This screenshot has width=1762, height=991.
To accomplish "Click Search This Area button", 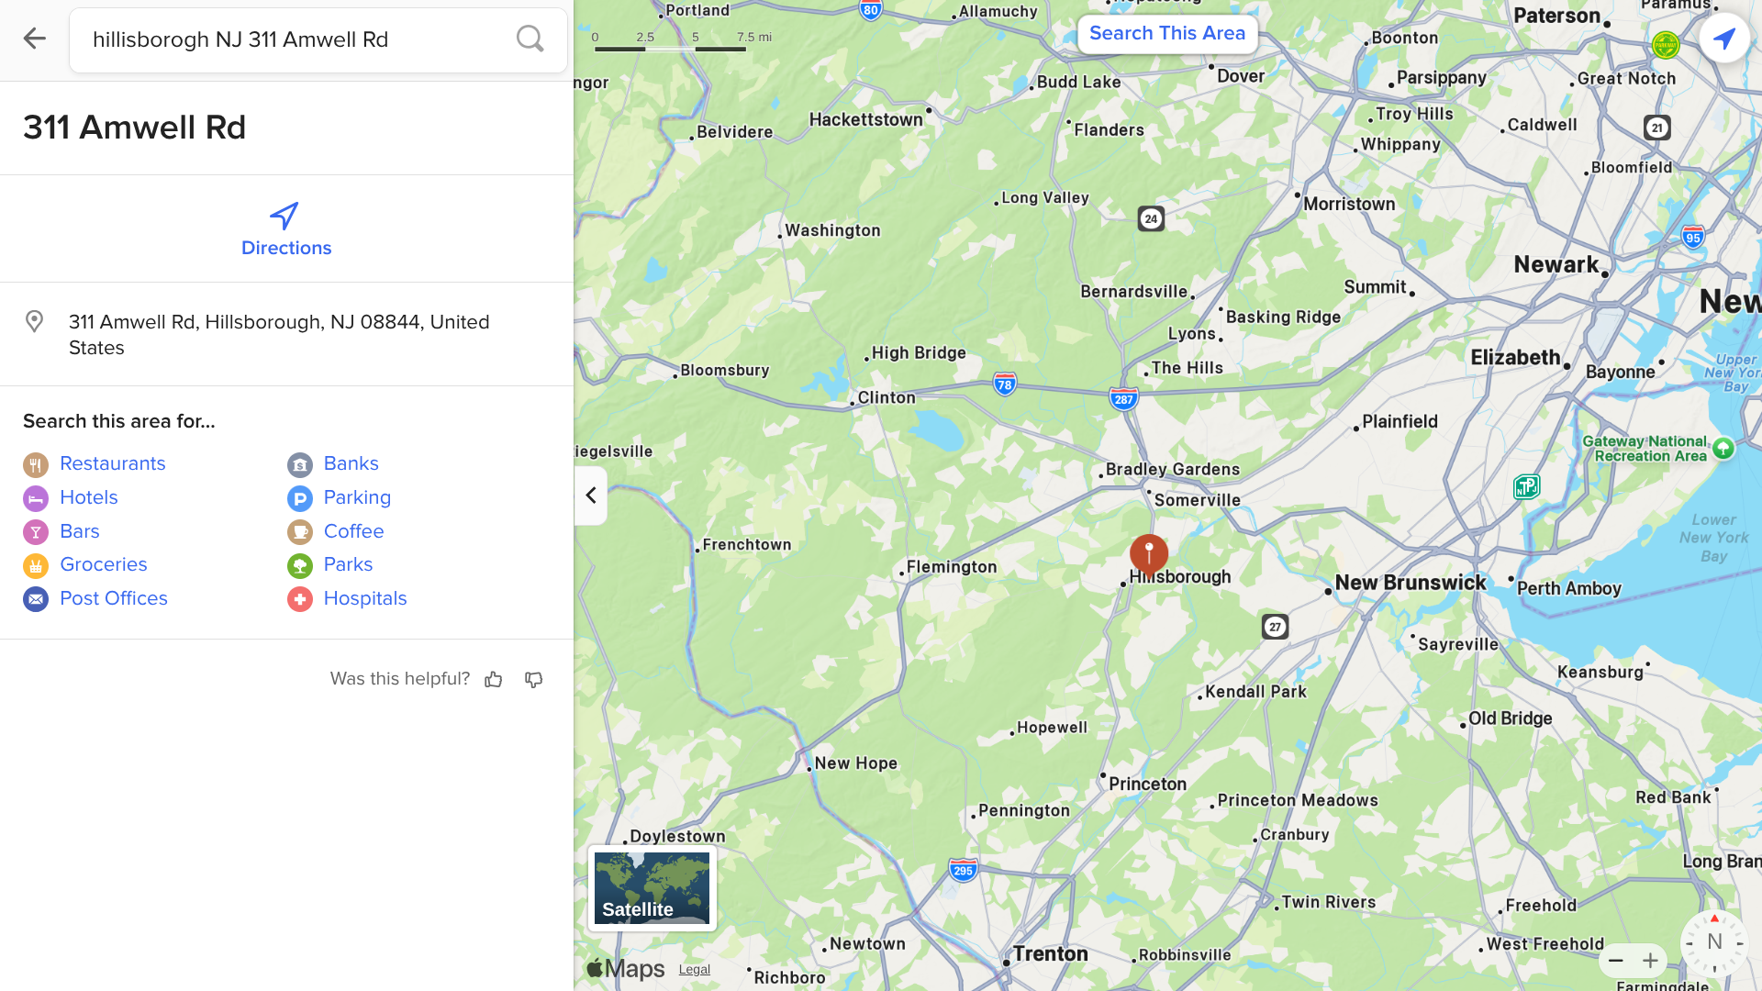I will (x=1166, y=33).
